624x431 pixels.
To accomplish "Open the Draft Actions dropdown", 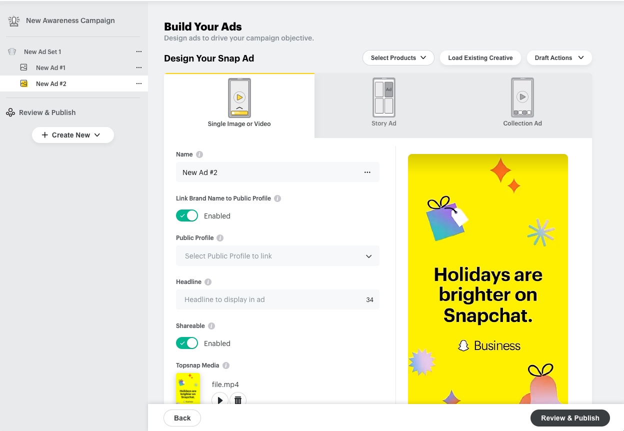I will click(559, 58).
